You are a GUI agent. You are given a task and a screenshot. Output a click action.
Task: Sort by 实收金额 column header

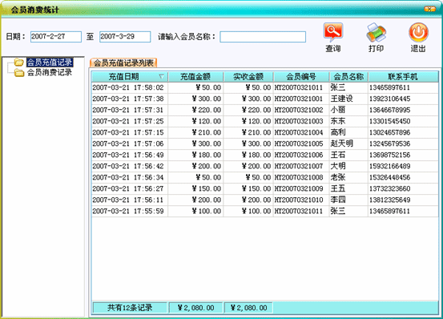[x=248, y=77]
